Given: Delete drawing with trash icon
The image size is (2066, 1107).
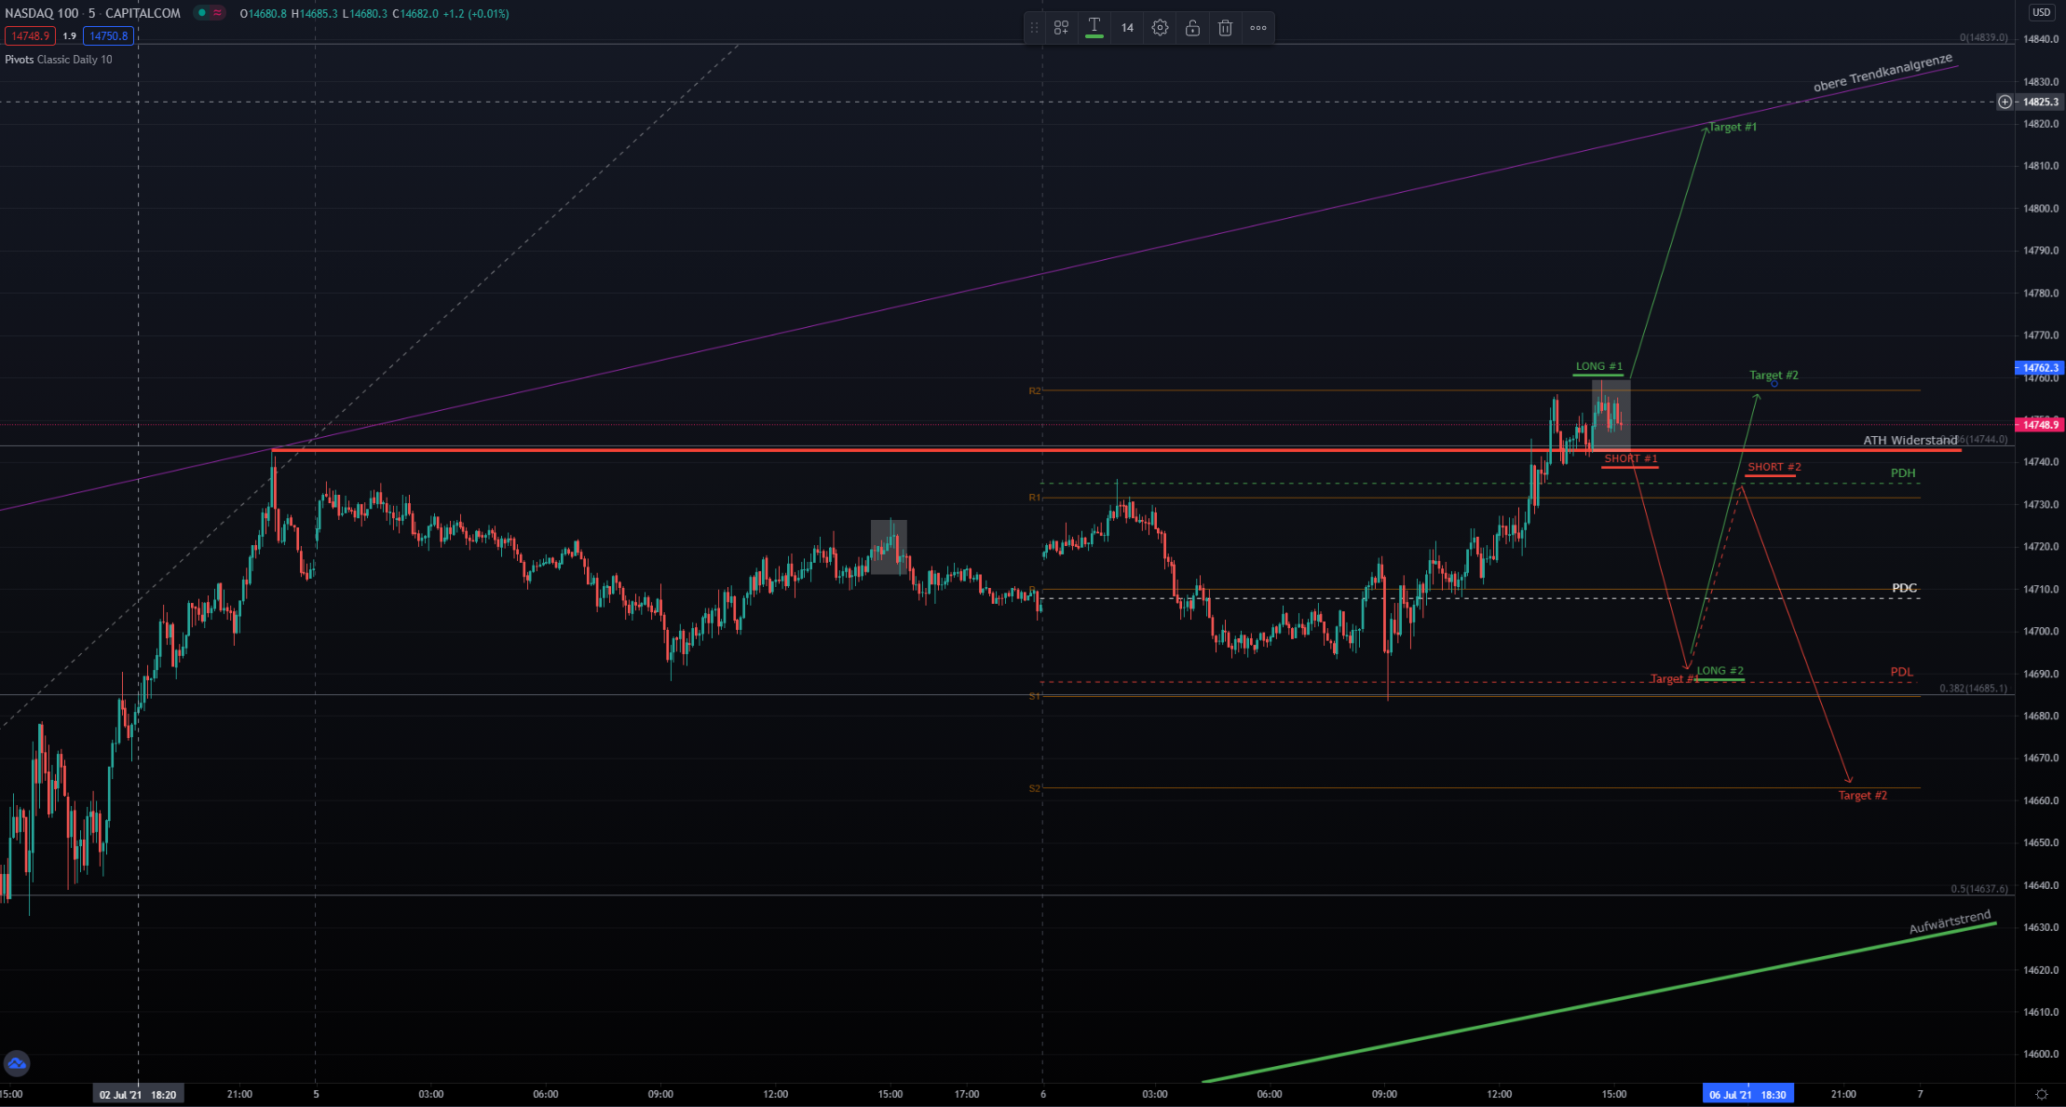Looking at the screenshot, I should (1225, 28).
